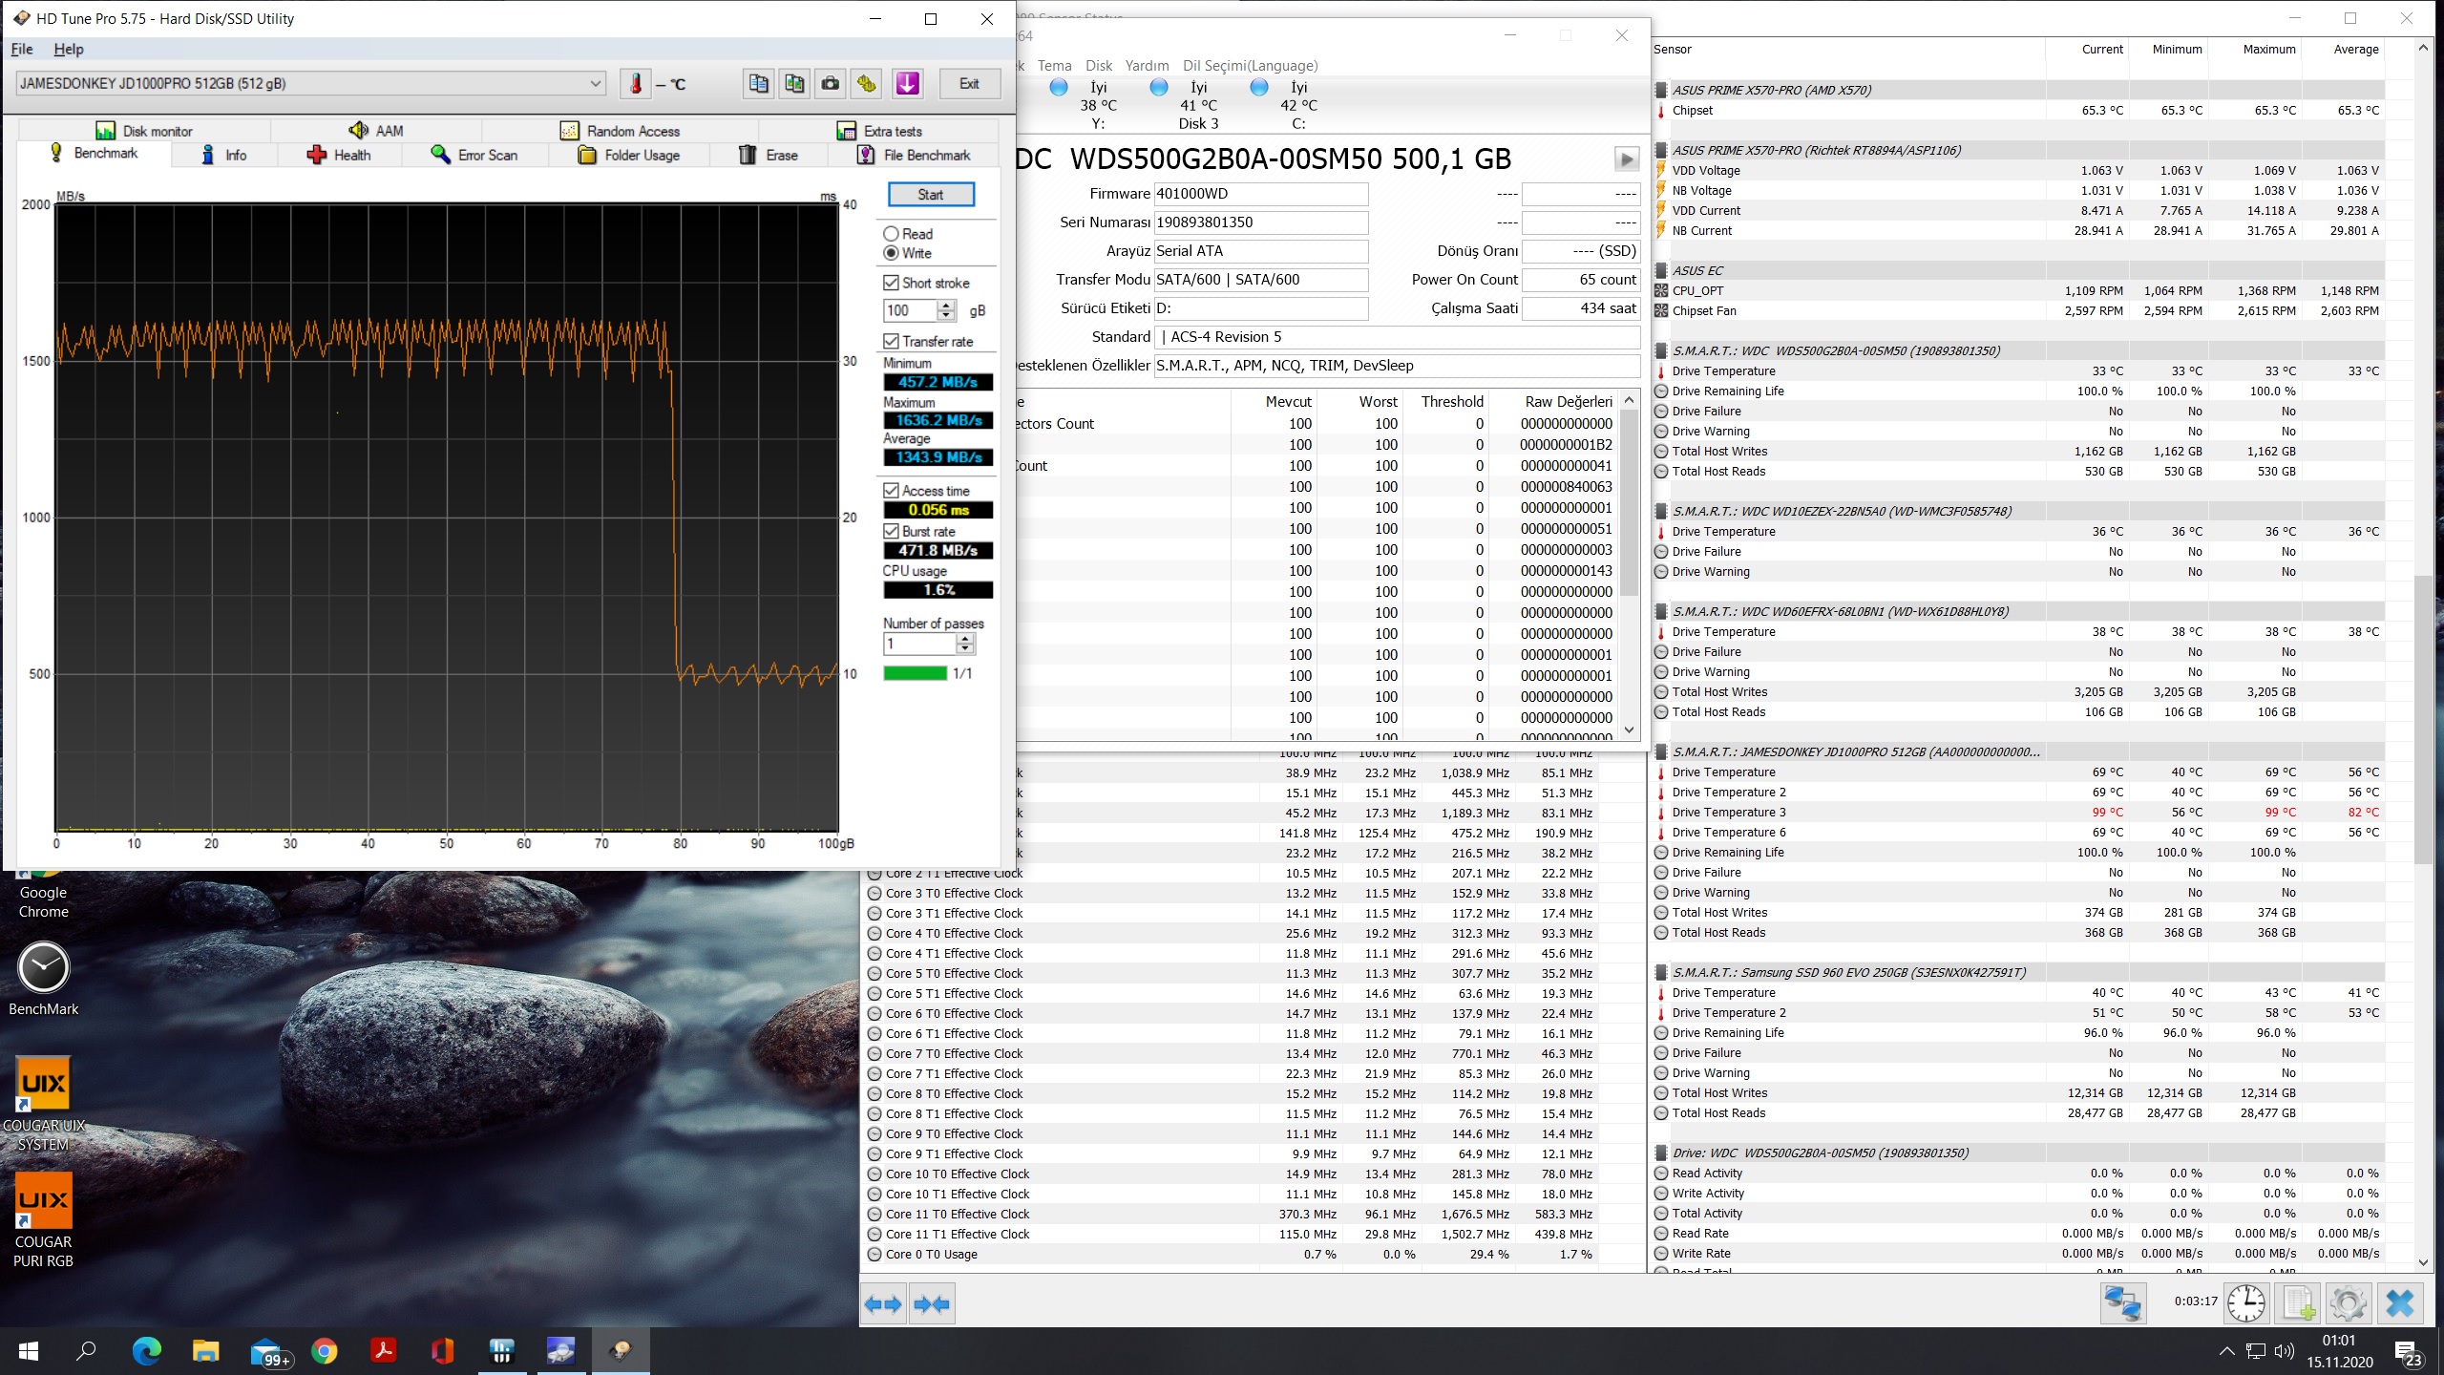Open HD Tune options with yellow gears icon

(867, 84)
